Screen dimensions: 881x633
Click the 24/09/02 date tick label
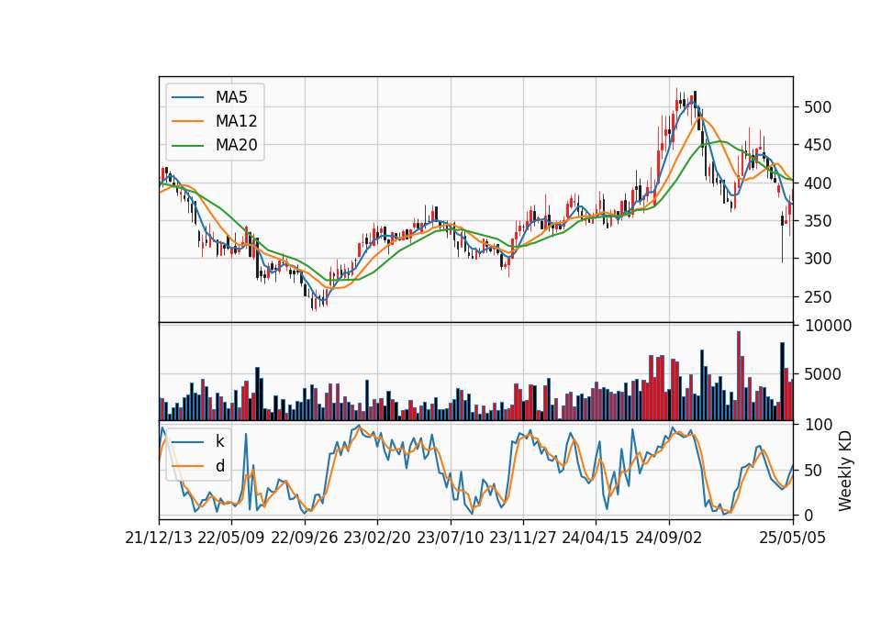point(669,538)
